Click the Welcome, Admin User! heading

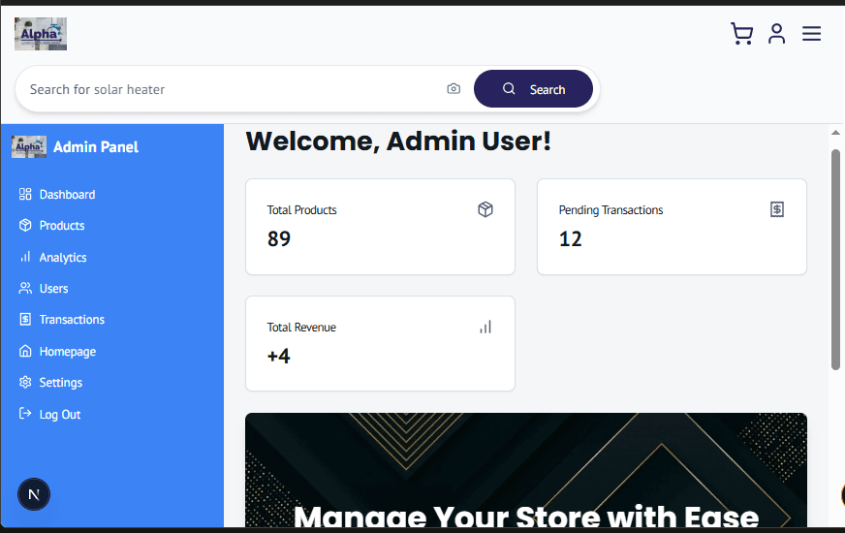pos(398,141)
